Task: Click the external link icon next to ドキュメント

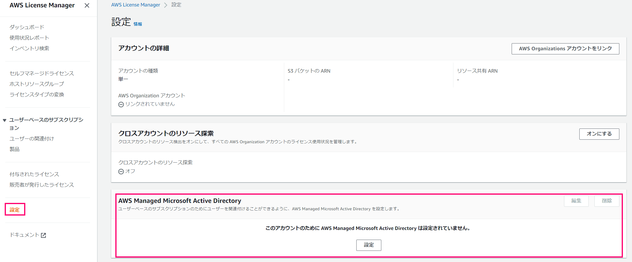Action: [44, 235]
